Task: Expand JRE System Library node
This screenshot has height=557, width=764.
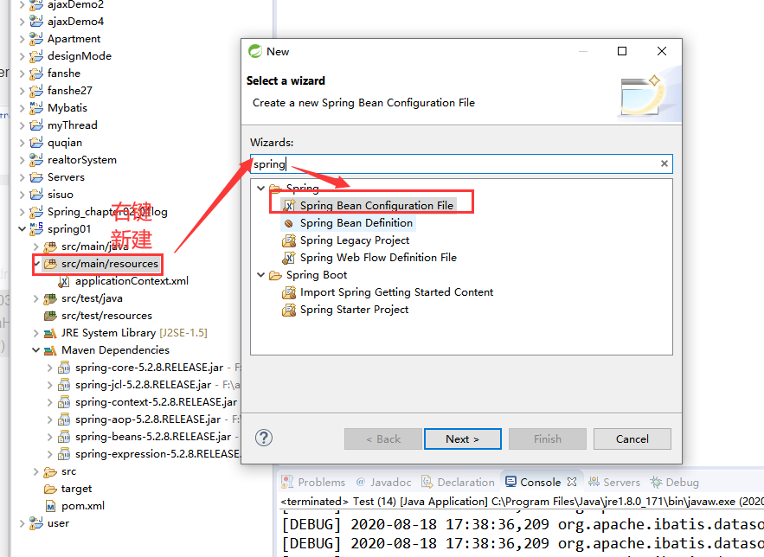Action: (35, 333)
